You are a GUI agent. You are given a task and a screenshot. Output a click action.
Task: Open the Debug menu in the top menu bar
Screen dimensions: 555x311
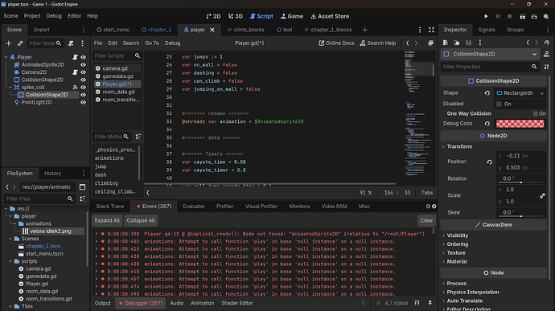54,16
